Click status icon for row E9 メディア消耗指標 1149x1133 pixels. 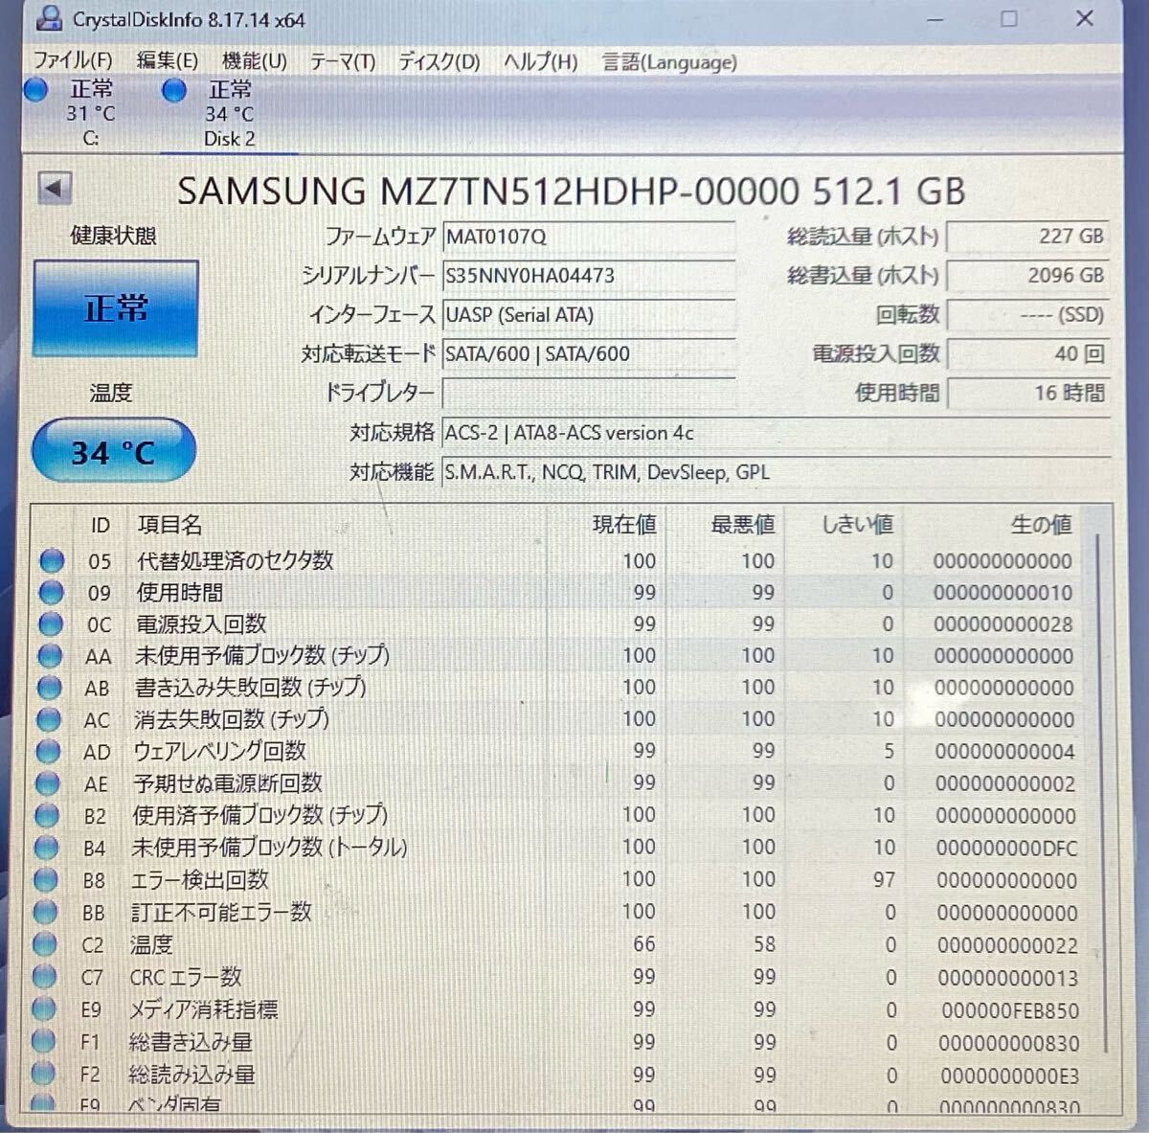43,1008
